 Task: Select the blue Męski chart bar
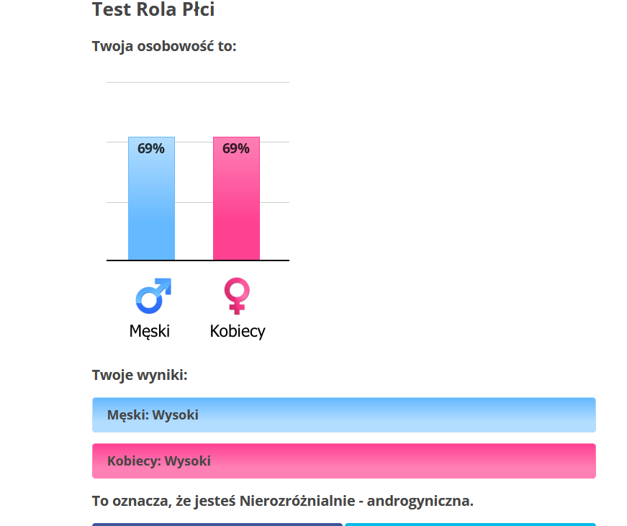(152, 199)
